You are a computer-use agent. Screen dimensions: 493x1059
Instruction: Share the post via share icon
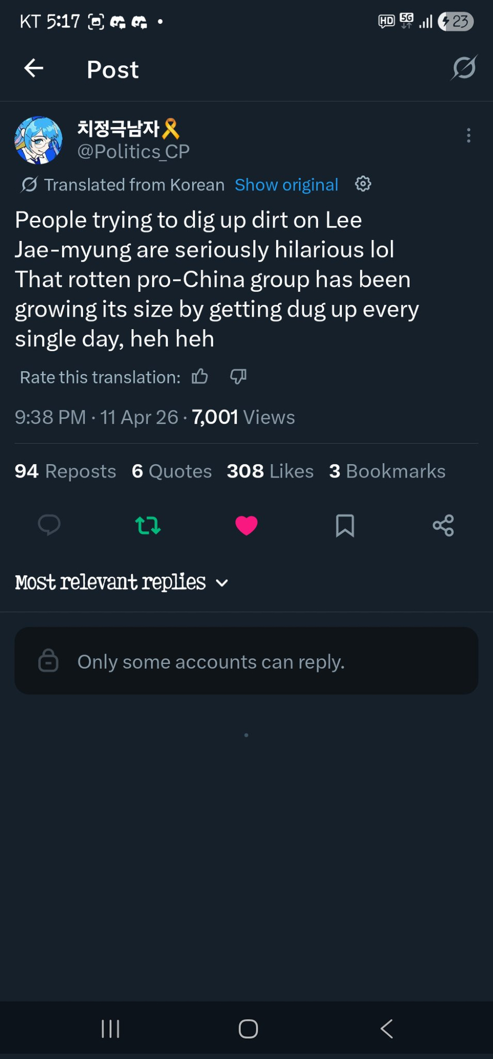[443, 525]
